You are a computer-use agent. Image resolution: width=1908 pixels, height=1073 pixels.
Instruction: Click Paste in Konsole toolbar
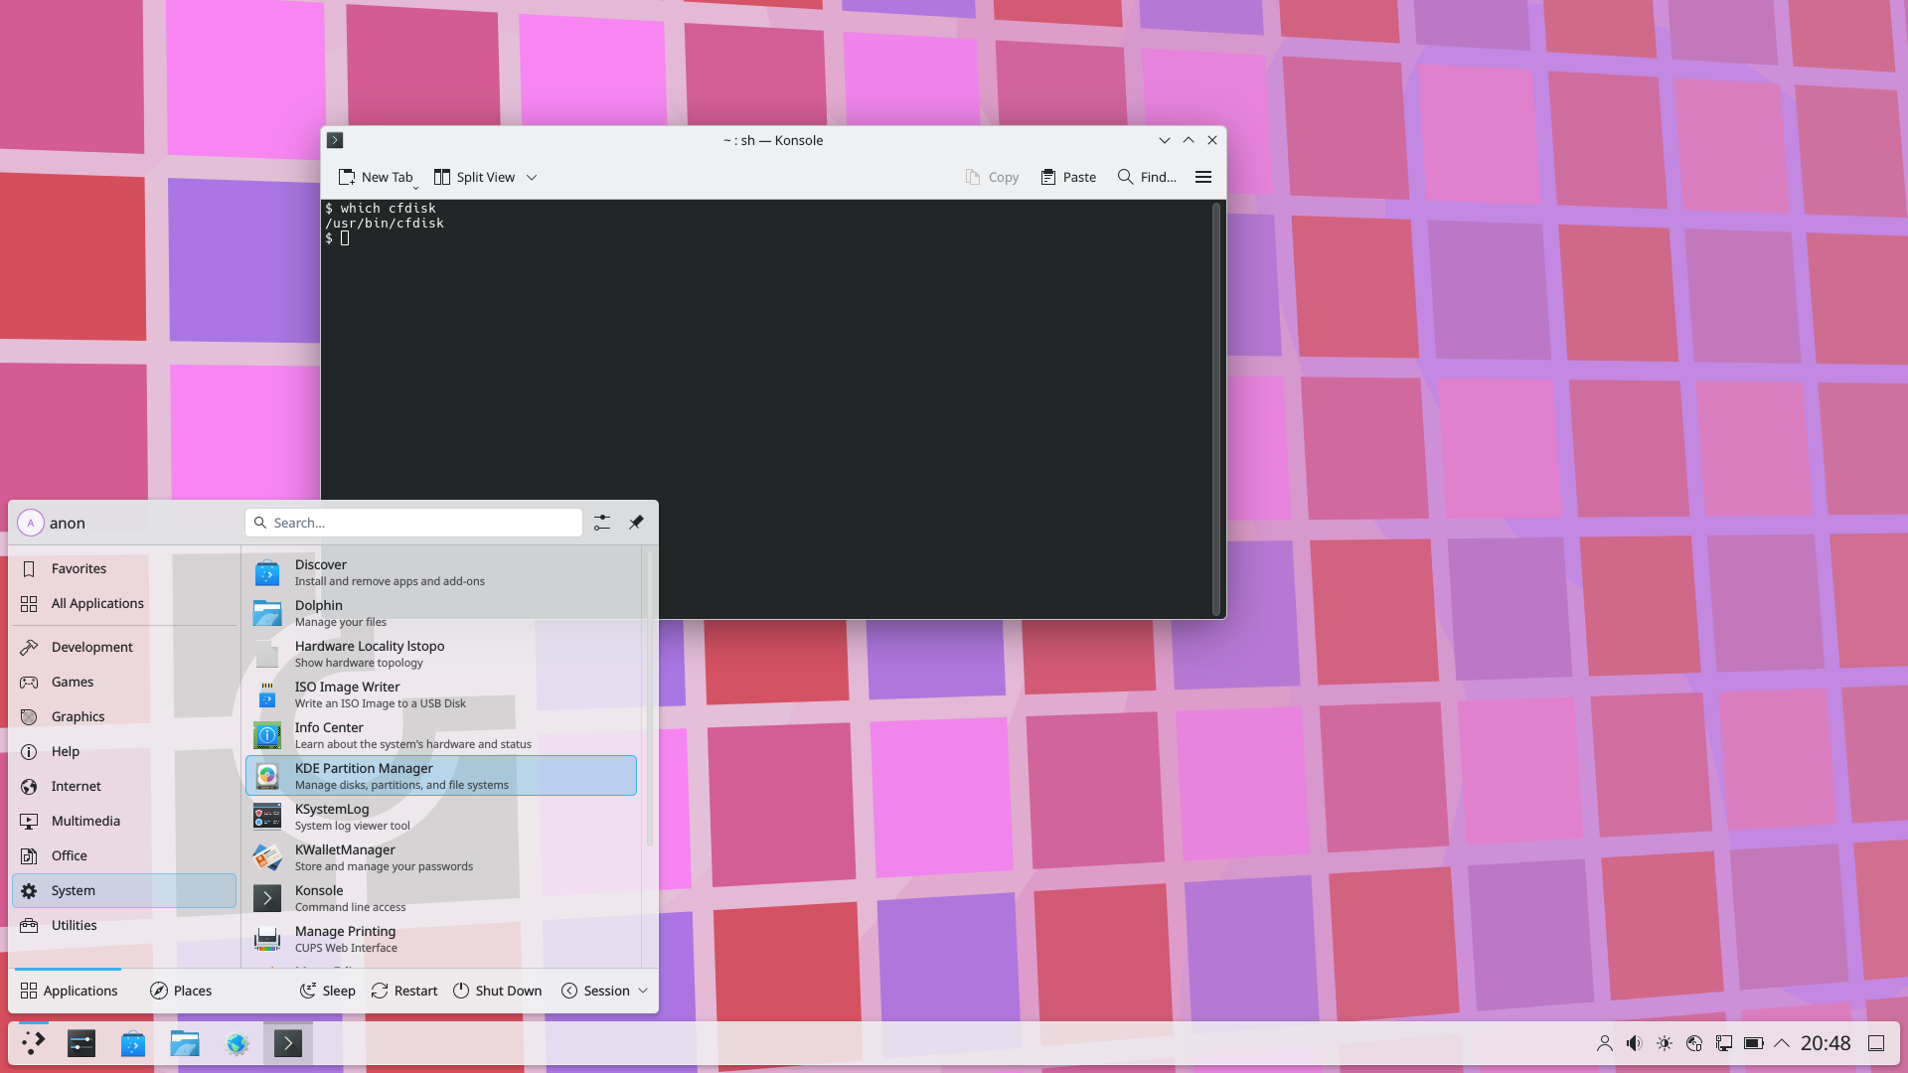(1068, 177)
